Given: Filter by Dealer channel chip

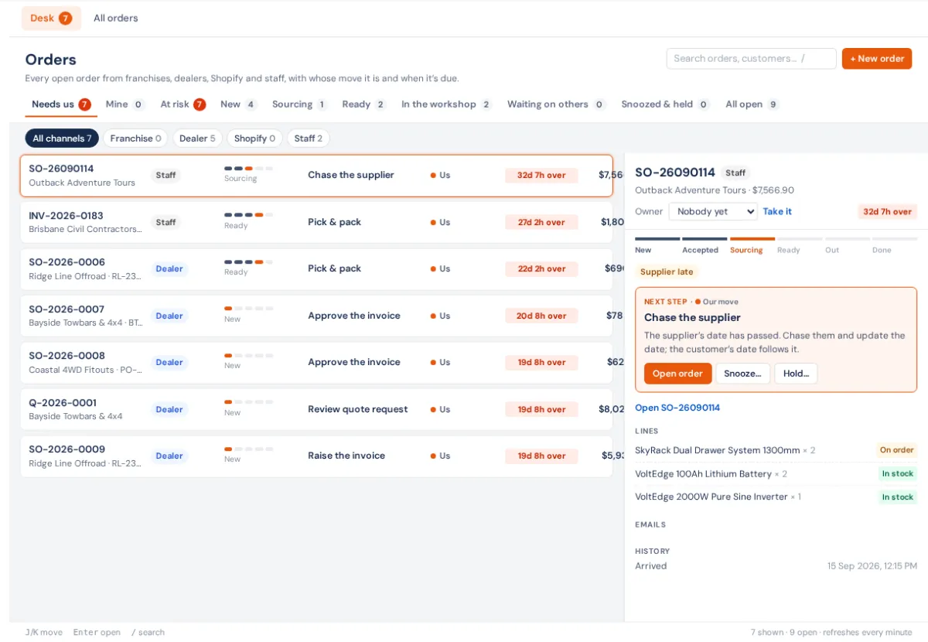Looking at the screenshot, I should 197,138.
